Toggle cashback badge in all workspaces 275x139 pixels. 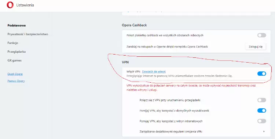coord(262,35)
